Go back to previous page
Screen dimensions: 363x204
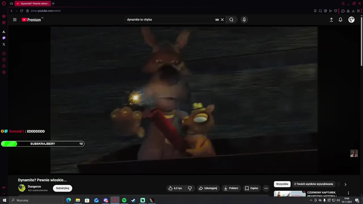tap(11, 11)
